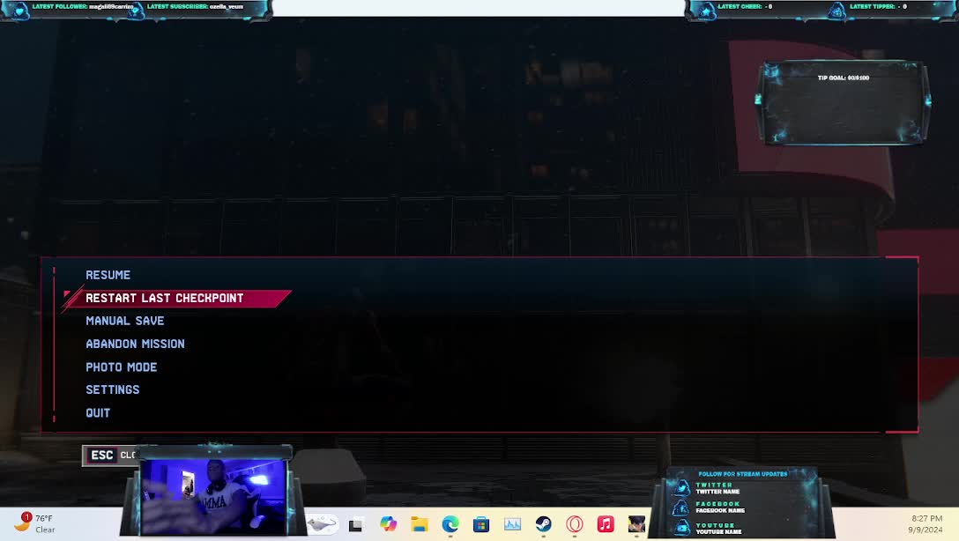Click the webcam overlay feed
Image resolution: width=959 pixels, height=541 pixels.
[x=212, y=496]
